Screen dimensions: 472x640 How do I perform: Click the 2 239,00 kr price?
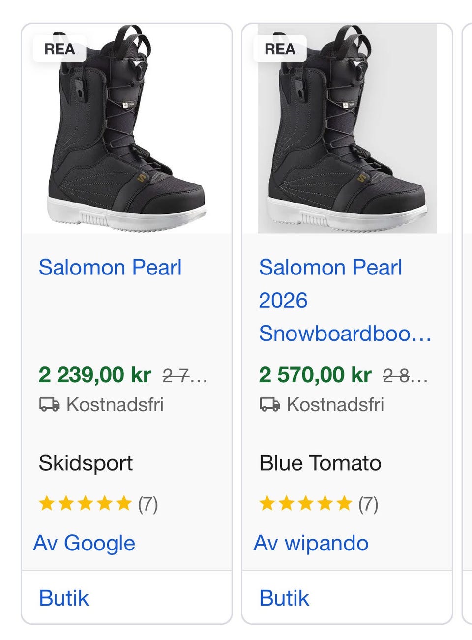click(x=95, y=375)
